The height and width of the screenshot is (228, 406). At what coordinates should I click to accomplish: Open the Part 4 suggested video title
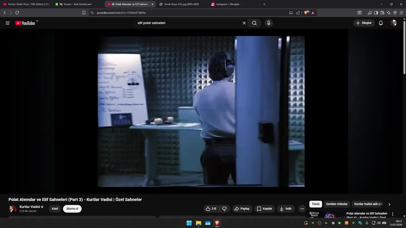click(x=367, y=215)
